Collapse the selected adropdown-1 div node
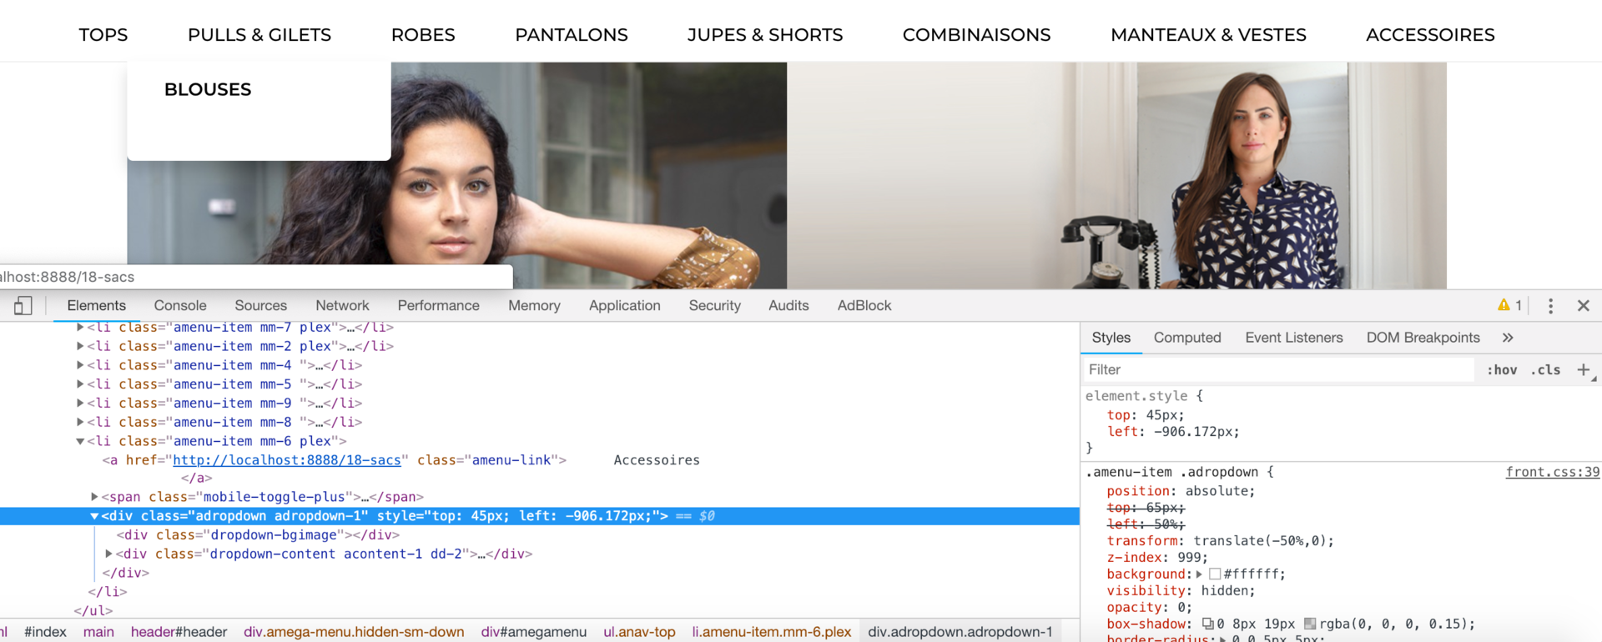1602x642 pixels. [94, 516]
